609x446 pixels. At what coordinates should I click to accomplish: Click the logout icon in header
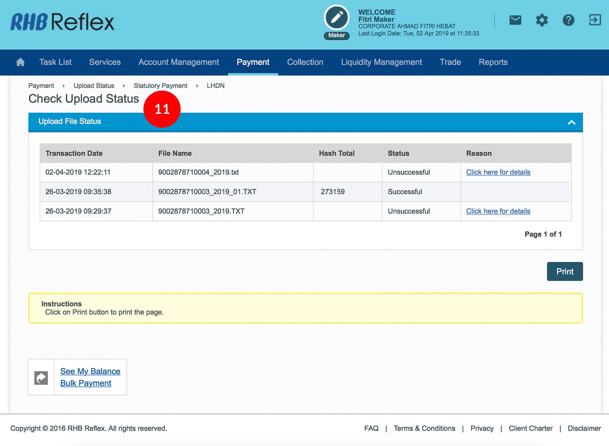pyautogui.click(x=594, y=20)
